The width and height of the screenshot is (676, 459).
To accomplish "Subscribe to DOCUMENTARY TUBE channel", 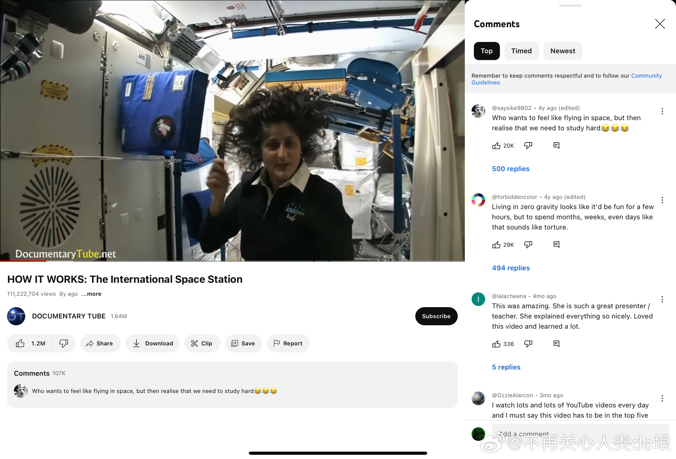I will (436, 316).
